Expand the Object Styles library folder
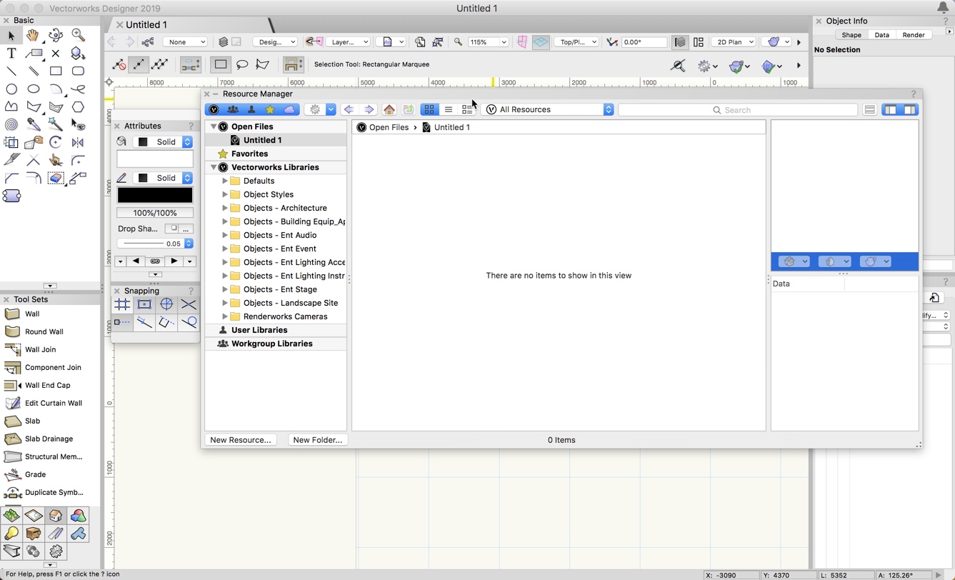955x580 pixels. [225, 194]
